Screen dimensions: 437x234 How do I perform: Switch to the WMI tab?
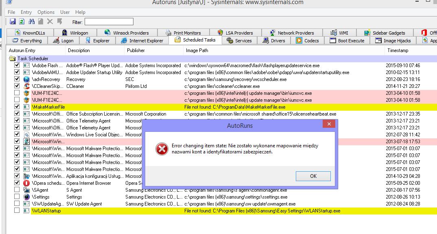click(339, 33)
